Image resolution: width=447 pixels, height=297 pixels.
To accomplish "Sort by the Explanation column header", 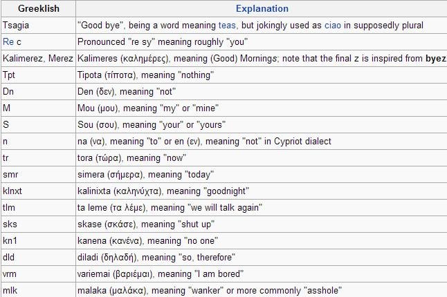I will 262,8.
